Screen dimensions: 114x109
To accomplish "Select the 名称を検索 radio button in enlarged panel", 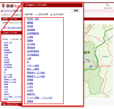I will click(36, 15).
